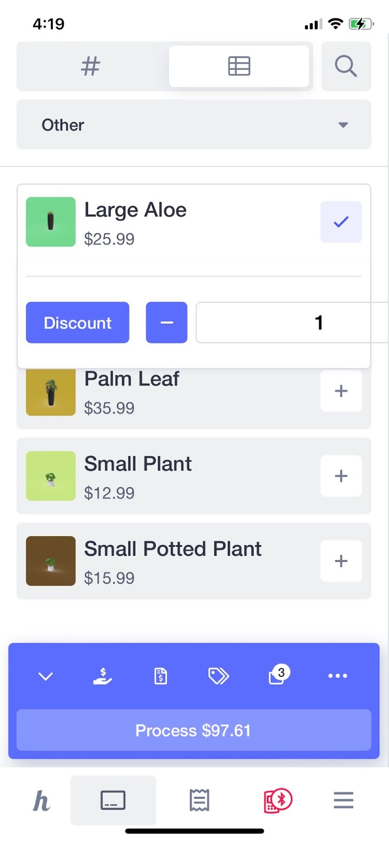Decrease Large Aloe quantity with minus
The width and height of the screenshot is (389, 842).
click(x=166, y=323)
